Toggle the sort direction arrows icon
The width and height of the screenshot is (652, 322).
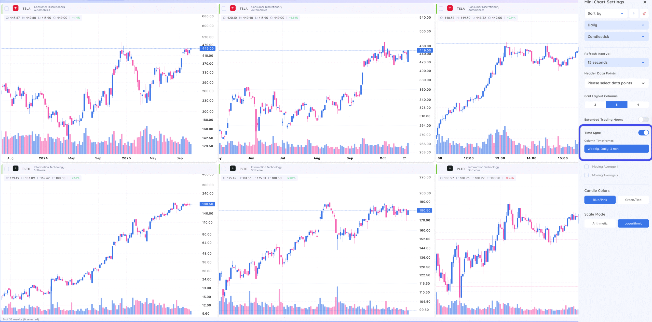pyautogui.click(x=634, y=13)
